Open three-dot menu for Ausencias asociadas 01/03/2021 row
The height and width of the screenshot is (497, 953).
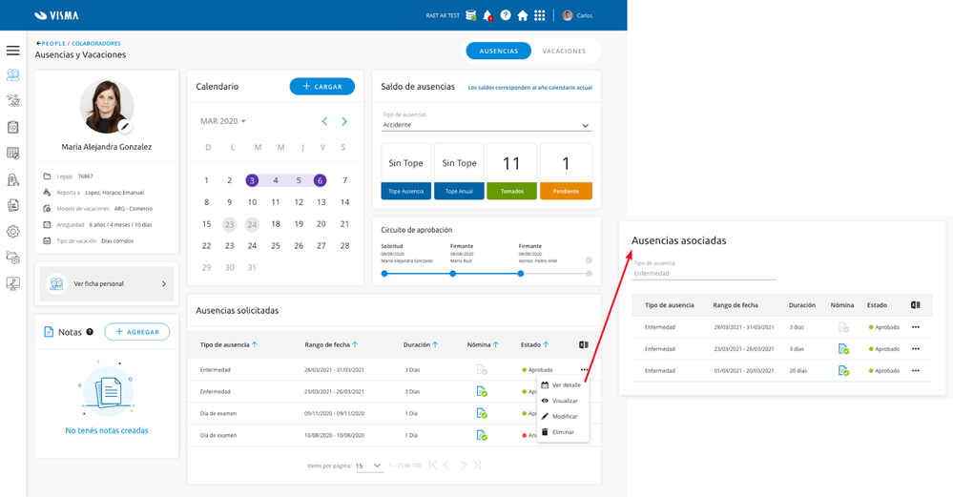(x=915, y=371)
